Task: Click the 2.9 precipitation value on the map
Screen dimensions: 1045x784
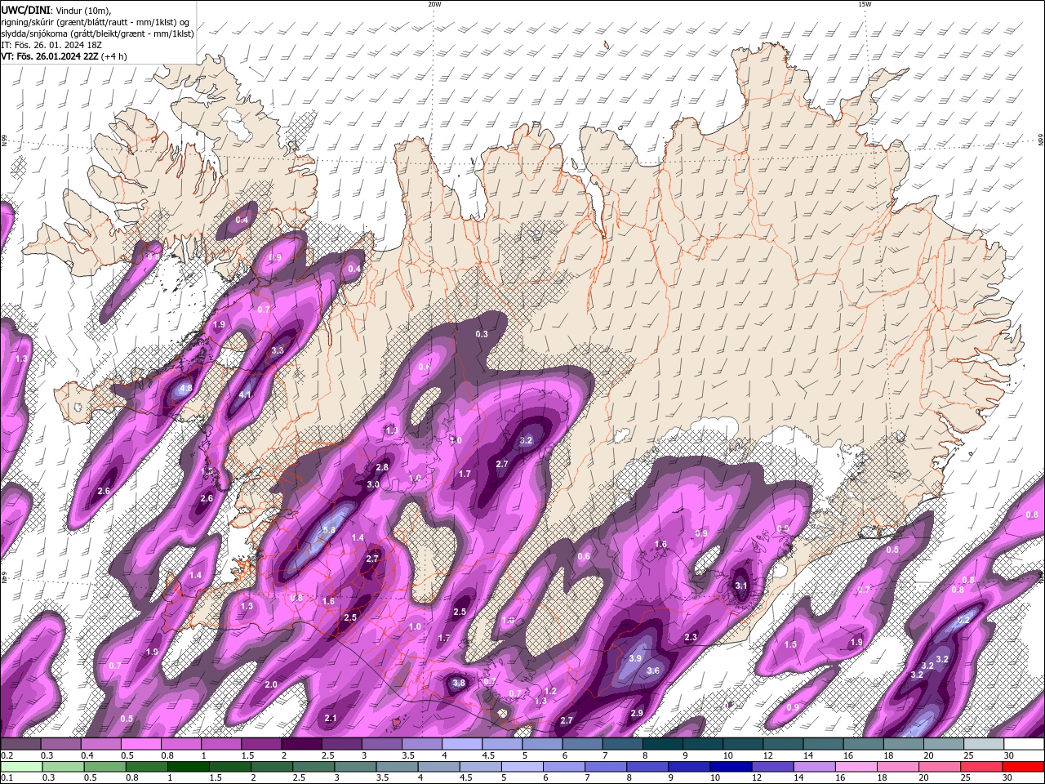Action: click(637, 714)
